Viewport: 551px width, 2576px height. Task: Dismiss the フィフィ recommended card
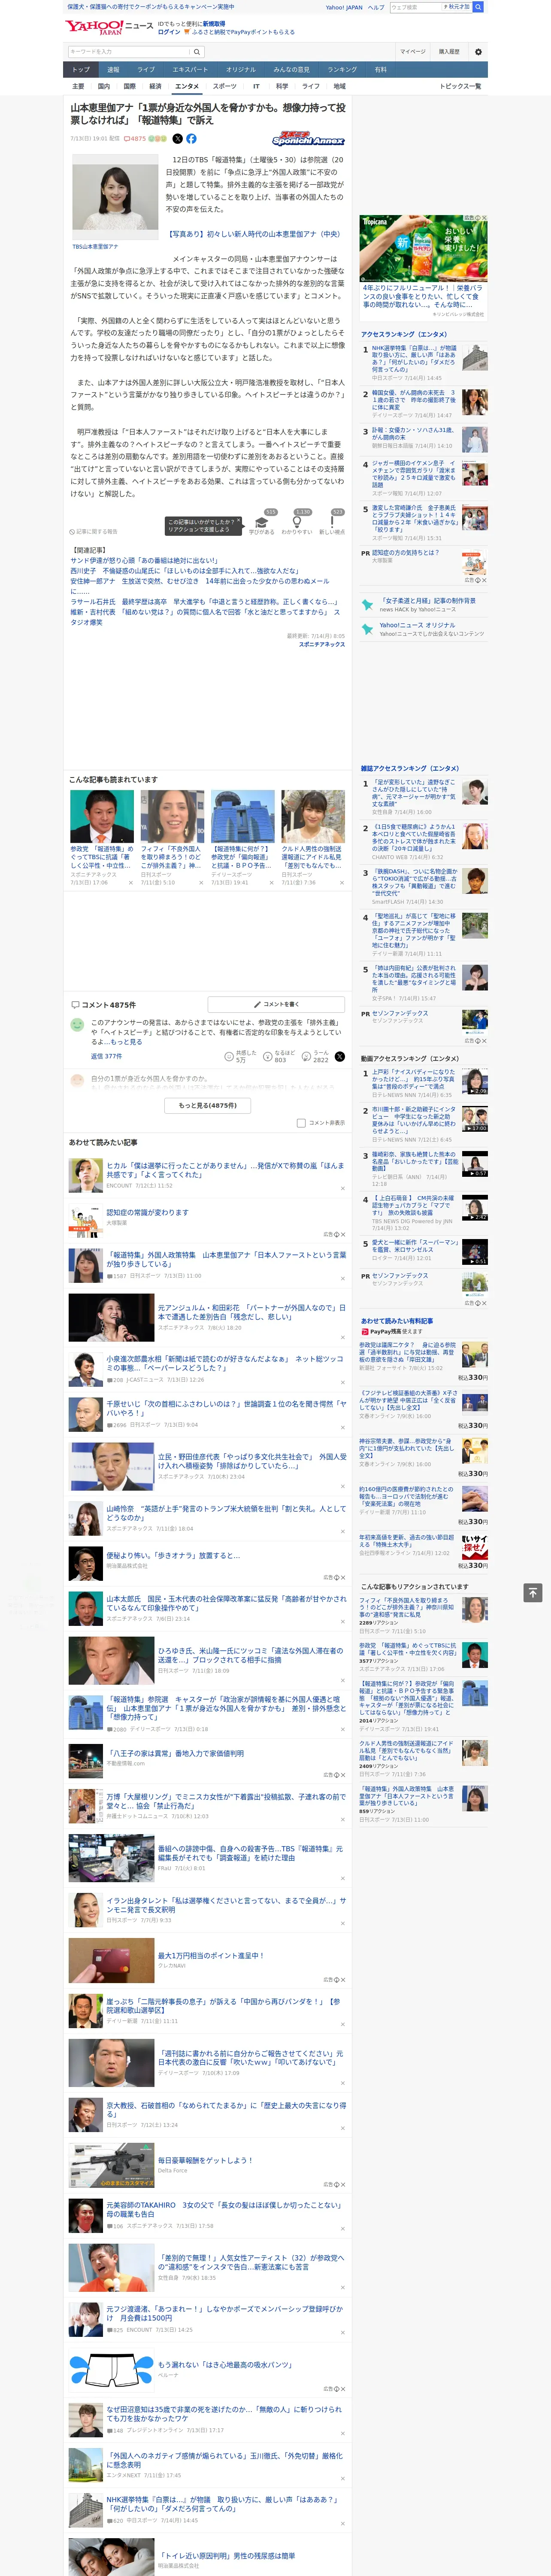[200, 883]
